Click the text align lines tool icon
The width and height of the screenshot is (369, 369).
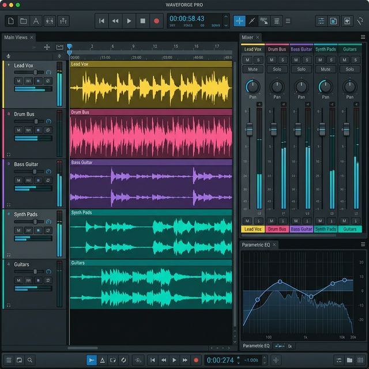click(277, 21)
